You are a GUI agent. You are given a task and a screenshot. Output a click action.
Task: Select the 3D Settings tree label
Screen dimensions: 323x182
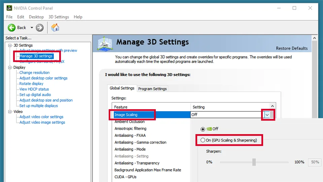(x=23, y=45)
